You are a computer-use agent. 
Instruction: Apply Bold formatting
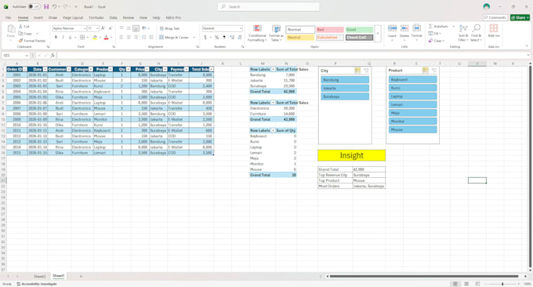56,37
